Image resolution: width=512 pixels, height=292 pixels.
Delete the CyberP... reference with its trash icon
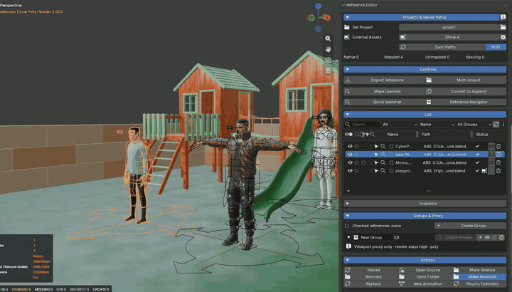(x=498, y=146)
